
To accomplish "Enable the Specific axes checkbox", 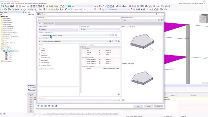I will [x=40, y=60].
